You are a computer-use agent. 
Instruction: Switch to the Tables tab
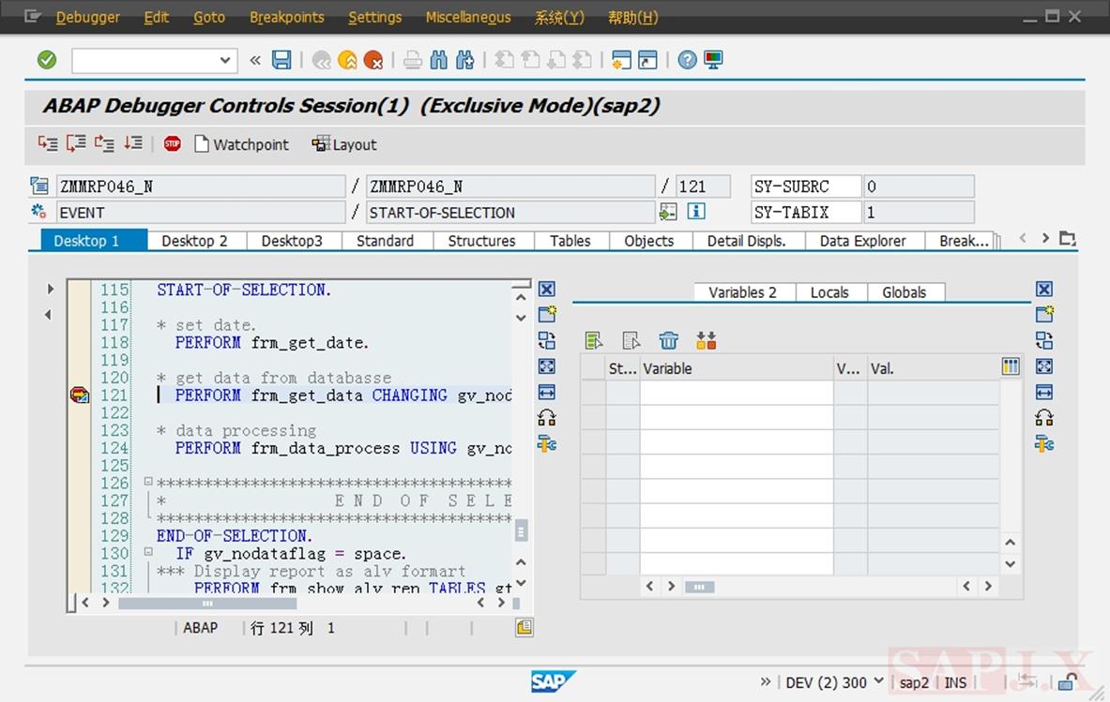[x=570, y=240]
